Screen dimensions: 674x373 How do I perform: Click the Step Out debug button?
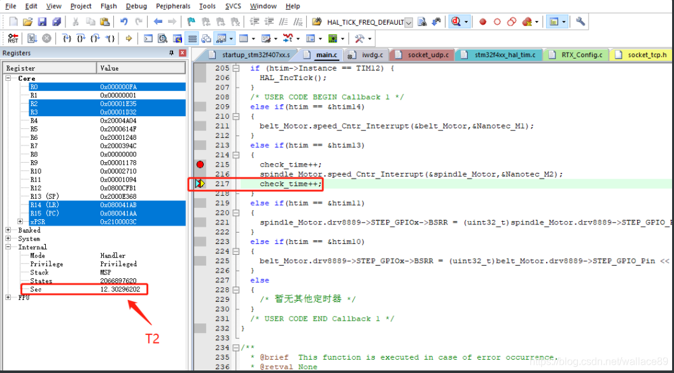[95, 38]
